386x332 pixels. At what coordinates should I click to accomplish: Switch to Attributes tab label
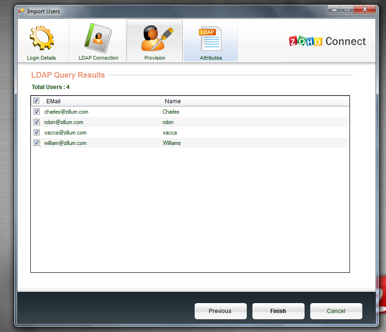coord(211,58)
